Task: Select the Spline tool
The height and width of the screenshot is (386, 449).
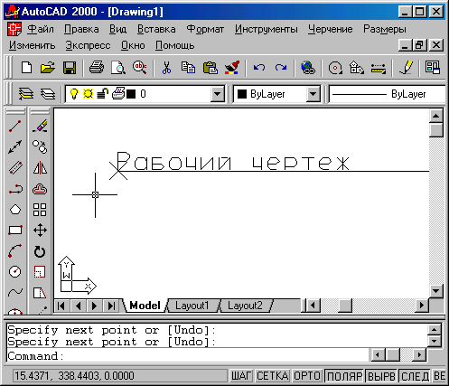Action: [x=15, y=292]
